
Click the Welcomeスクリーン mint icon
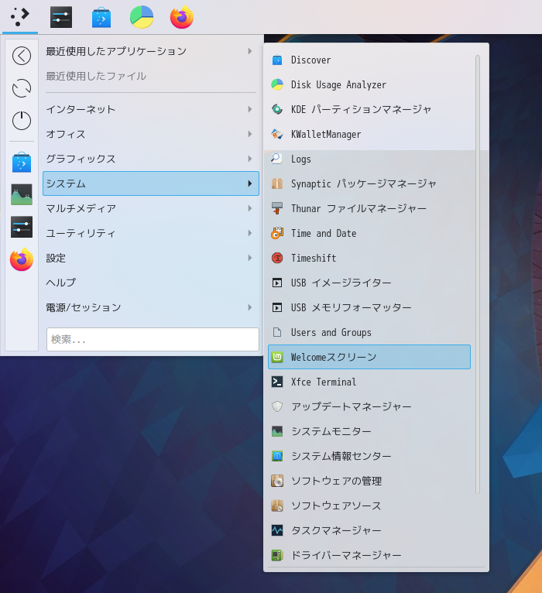[277, 357]
